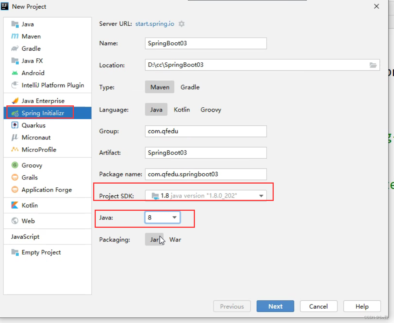The width and height of the screenshot is (394, 323).
Task: Select the Java project type icon
Action: click(x=15, y=24)
